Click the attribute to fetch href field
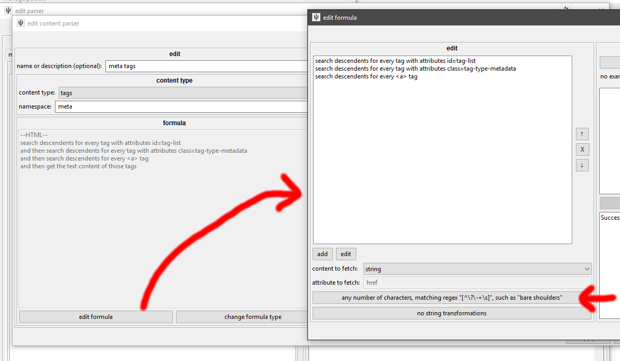The height and width of the screenshot is (361, 620). pyautogui.click(x=477, y=283)
